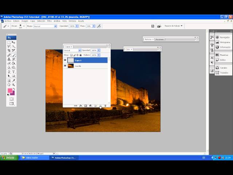Toggle Quick Mask mode

11,99
